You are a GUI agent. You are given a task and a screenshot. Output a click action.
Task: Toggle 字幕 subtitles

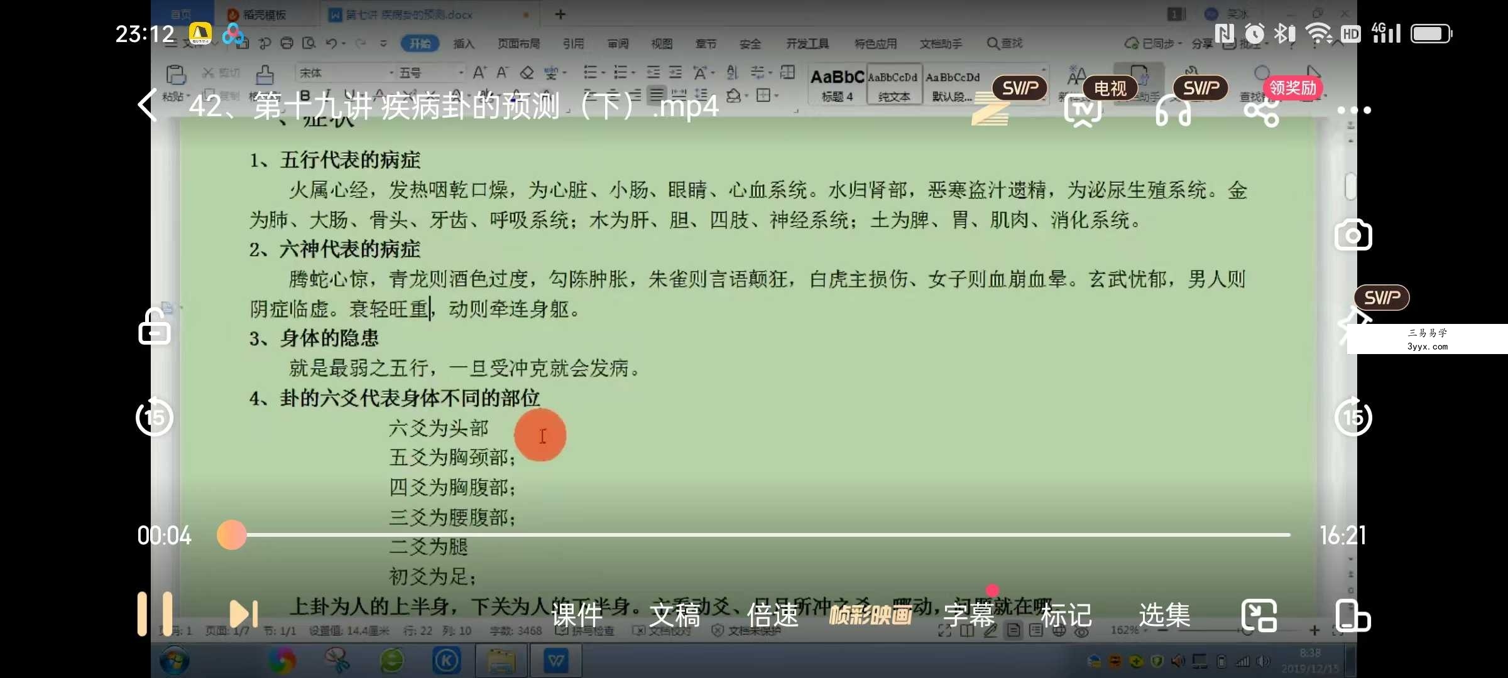968,615
